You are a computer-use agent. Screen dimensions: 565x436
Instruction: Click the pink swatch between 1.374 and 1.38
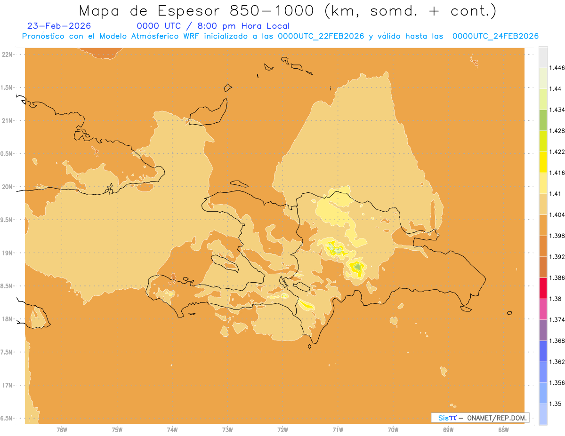pyautogui.click(x=543, y=309)
